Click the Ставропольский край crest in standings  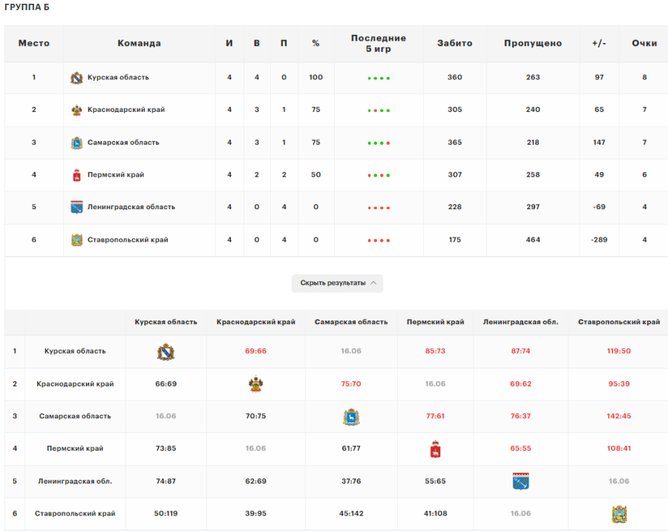(76, 240)
